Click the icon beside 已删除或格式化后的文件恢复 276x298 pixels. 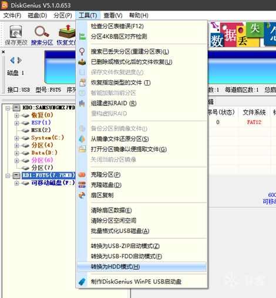tap(82, 62)
